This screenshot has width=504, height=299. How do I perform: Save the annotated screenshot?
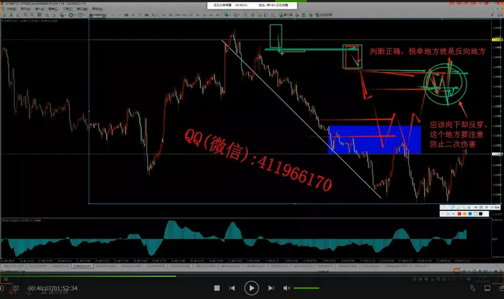tap(481, 208)
